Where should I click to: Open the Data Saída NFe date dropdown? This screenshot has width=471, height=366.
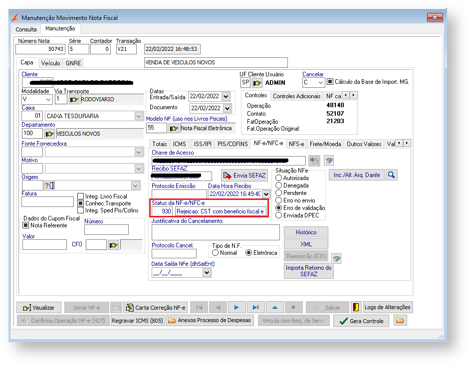[x=206, y=273]
